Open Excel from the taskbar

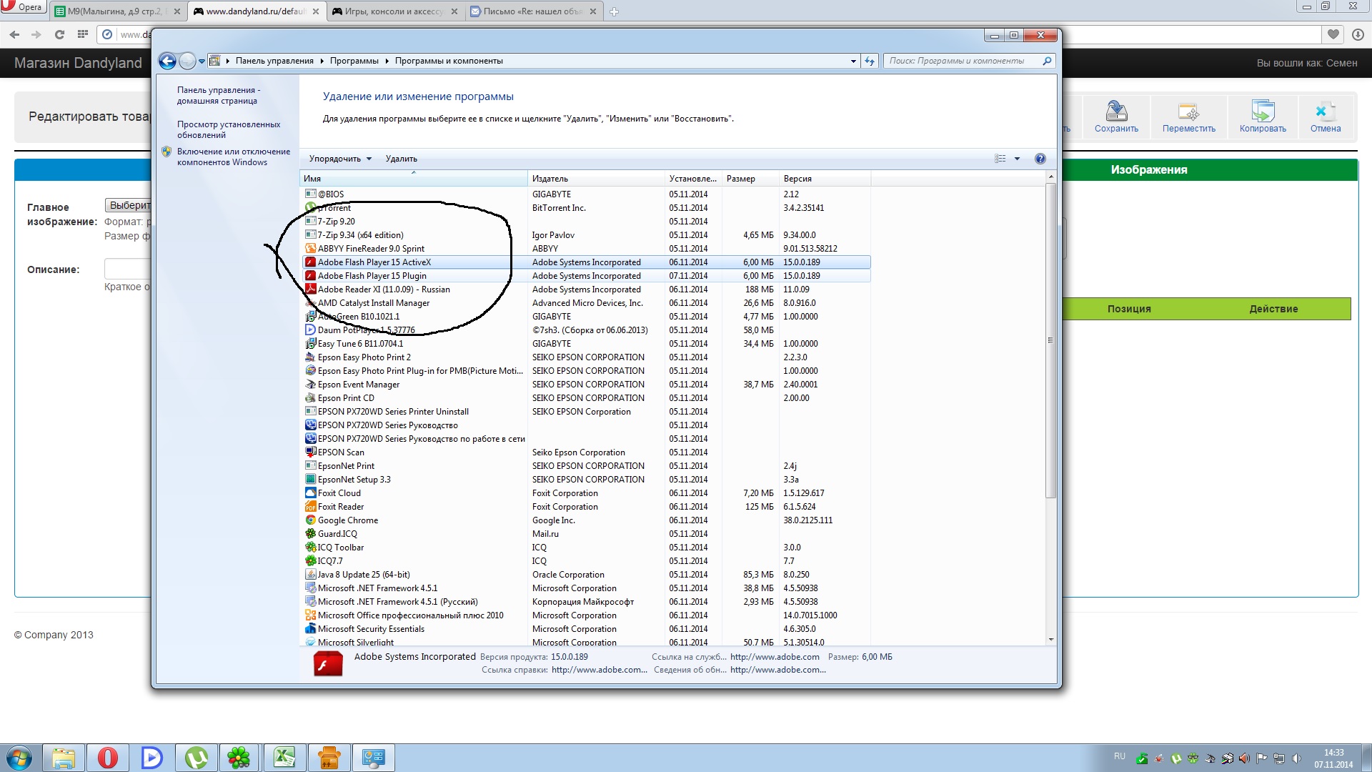pyautogui.click(x=284, y=758)
